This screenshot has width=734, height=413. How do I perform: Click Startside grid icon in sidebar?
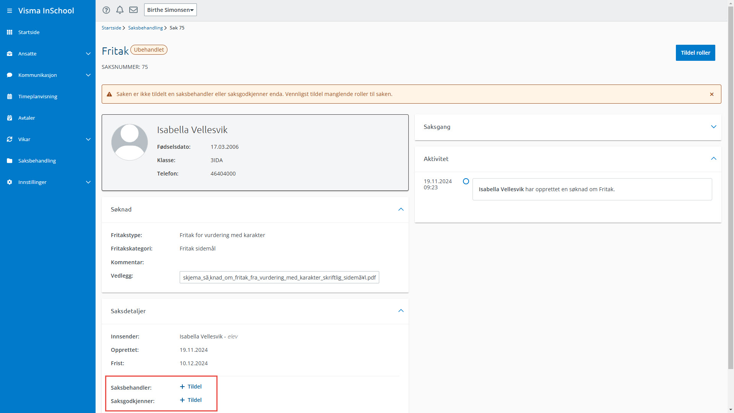10,32
